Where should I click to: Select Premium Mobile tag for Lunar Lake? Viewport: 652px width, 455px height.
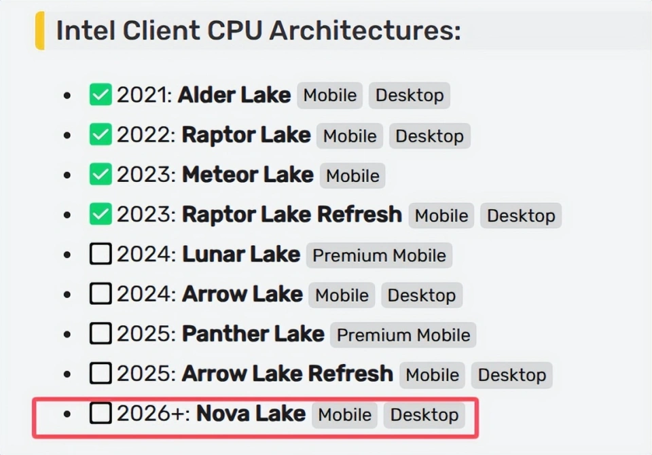[x=379, y=255]
